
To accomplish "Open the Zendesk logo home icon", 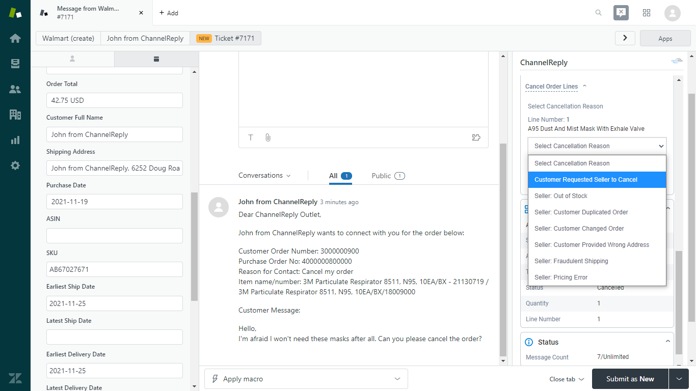I will 15,13.
